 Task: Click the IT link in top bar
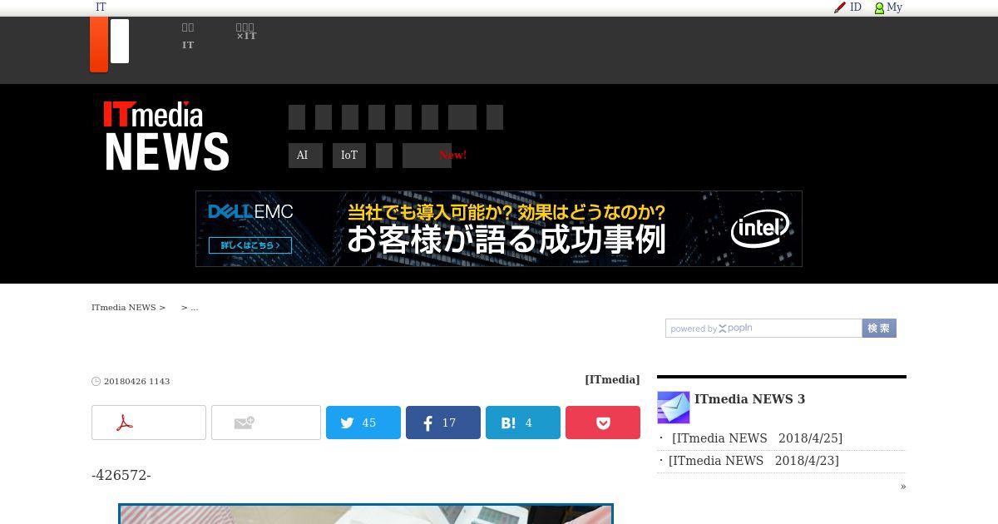[101, 7]
